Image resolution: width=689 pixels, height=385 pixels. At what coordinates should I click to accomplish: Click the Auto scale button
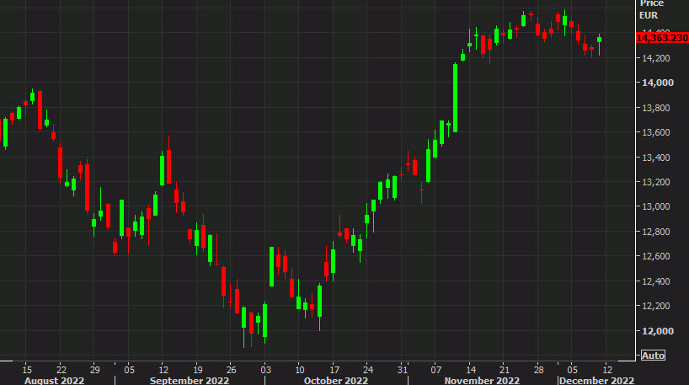[653, 356]
